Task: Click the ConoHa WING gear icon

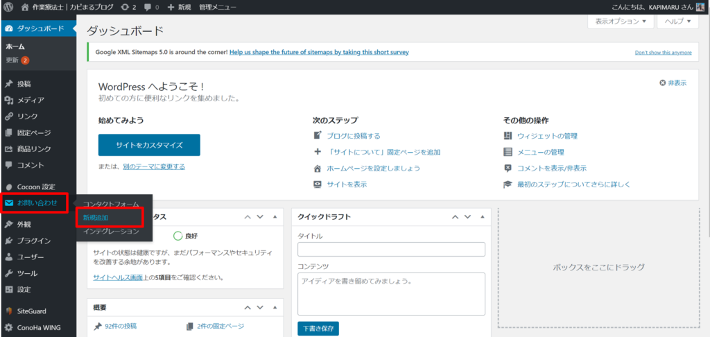Action: point(8,327)
